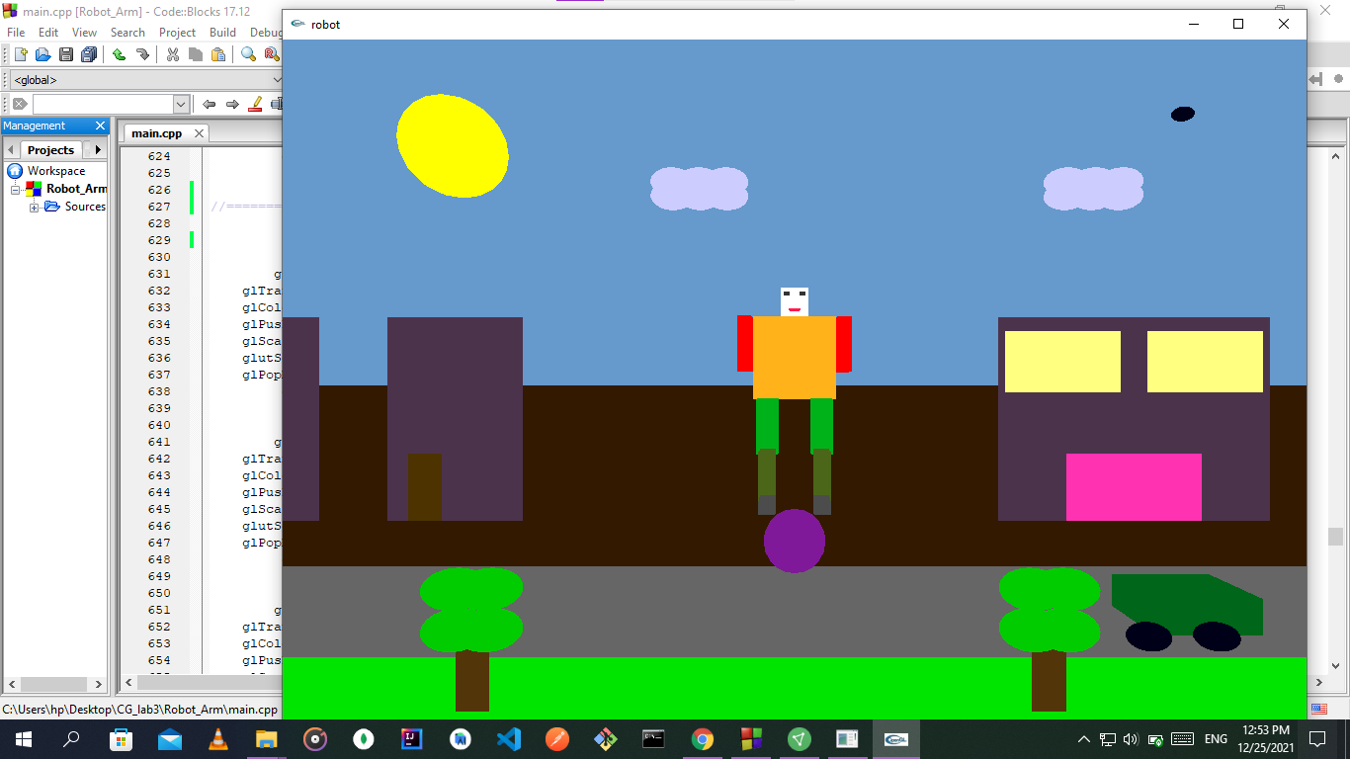Open the Debug menu

point(265,32)
